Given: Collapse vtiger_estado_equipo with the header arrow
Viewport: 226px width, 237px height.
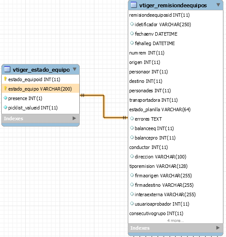Looking at the screenshot, I should (75, 69).
